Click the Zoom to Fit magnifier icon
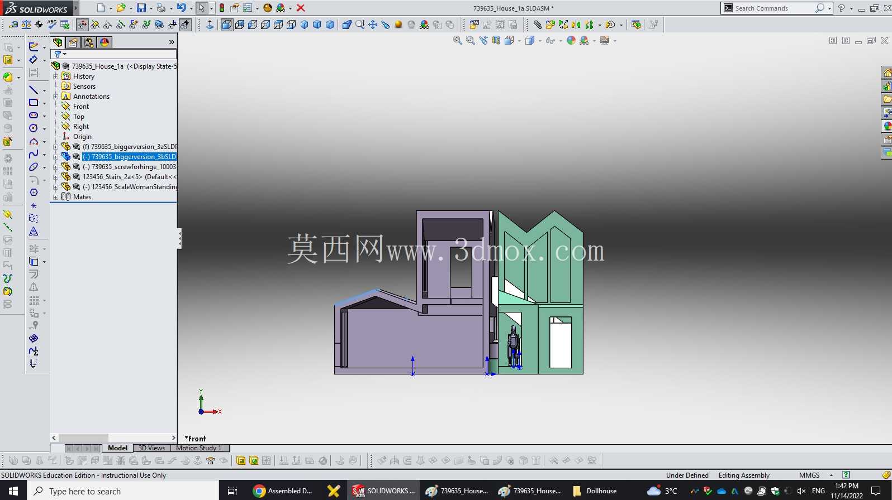Image resolution: width=892 pixels, height=500 pixels. (457, 40)
